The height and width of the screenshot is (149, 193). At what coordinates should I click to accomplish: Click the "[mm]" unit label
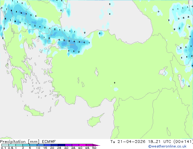point(33,142)
